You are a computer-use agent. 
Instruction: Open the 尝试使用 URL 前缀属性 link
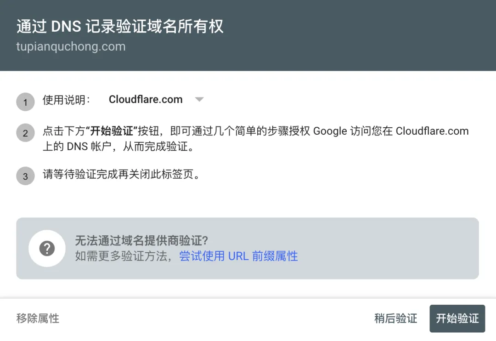click(238, 256)
